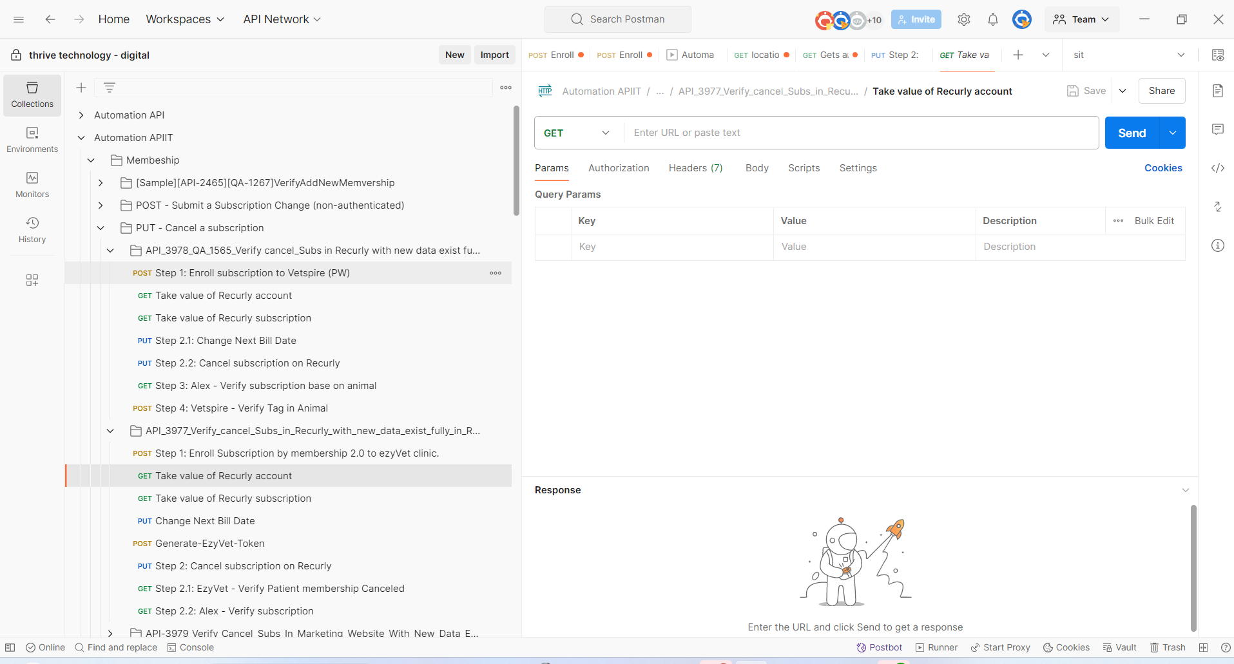Open code snippet icon

(x=1218, y=168)
